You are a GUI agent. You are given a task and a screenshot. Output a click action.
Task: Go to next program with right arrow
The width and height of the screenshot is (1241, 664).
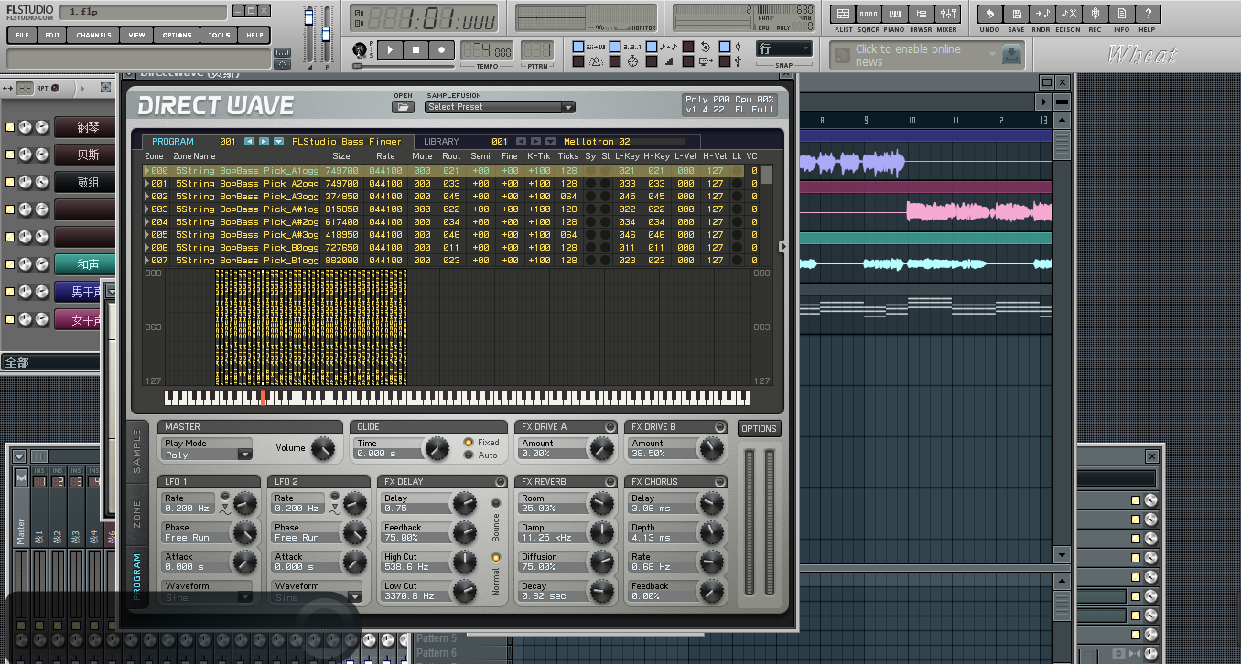[264, 142]
